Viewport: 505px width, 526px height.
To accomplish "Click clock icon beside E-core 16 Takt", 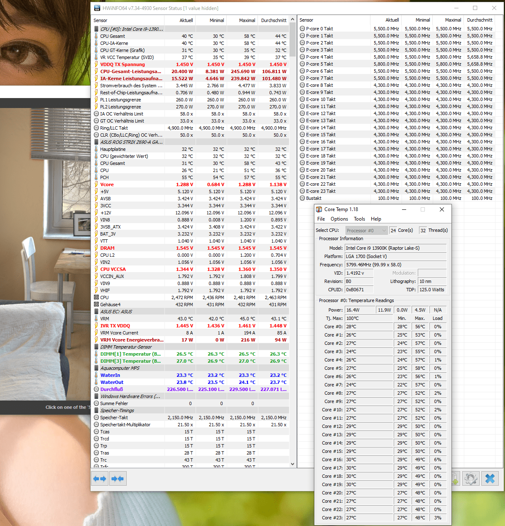I will 302,142.
